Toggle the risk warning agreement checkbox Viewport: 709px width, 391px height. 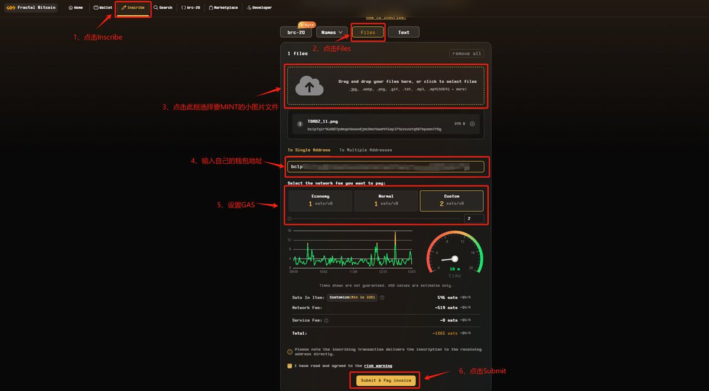coord(290,366)
